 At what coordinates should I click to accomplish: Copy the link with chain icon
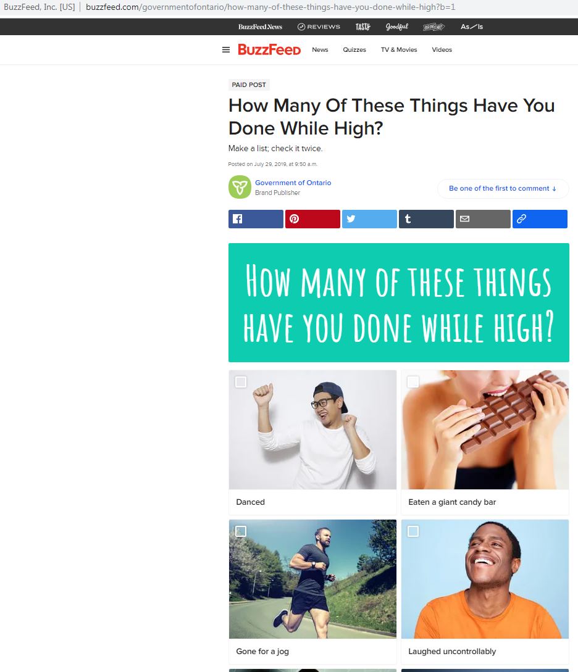click(540, 219)
